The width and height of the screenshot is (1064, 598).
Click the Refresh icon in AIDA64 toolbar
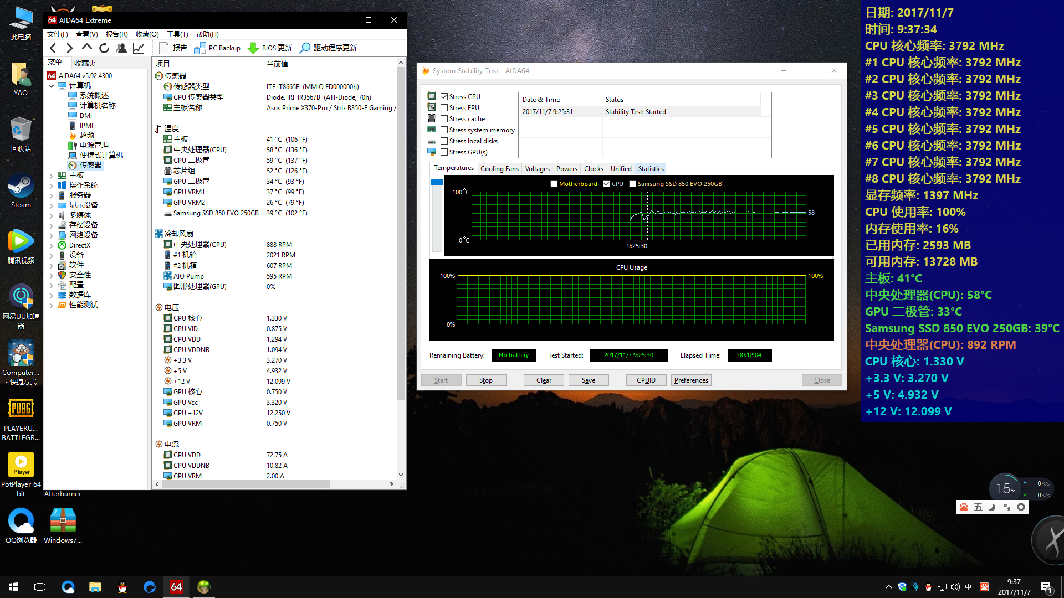pyautogui.click(x=104, y=48)
